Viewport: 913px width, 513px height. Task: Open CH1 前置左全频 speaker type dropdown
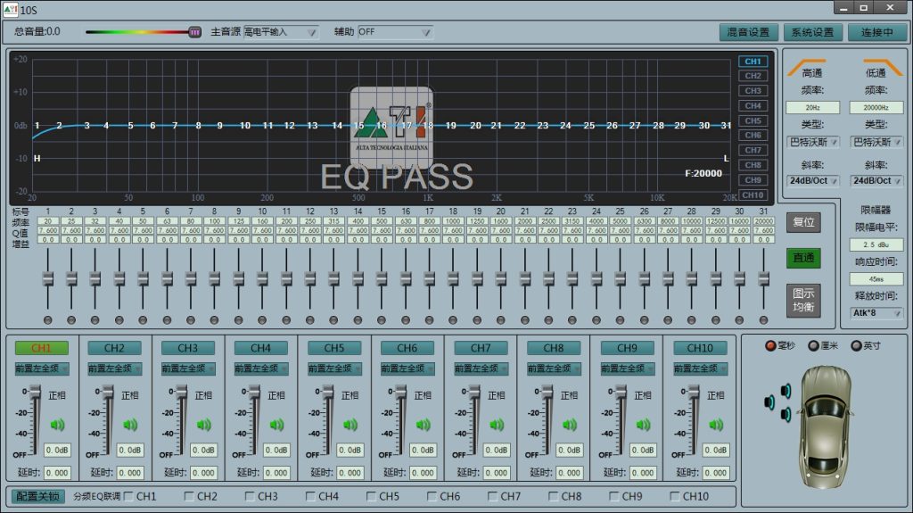[x=41, y=368]
